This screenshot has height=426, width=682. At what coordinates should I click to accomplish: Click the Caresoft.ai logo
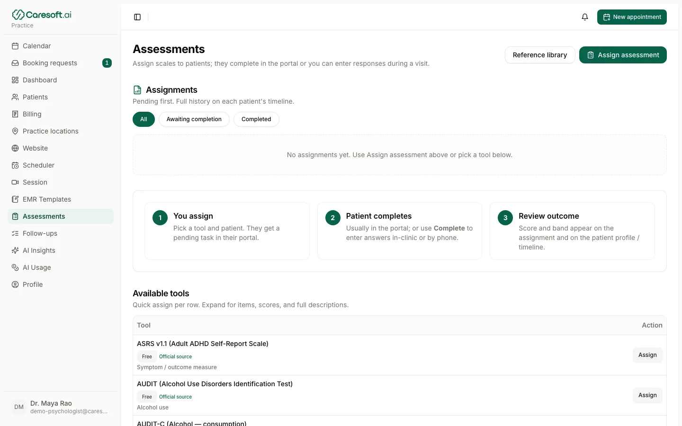42,15
